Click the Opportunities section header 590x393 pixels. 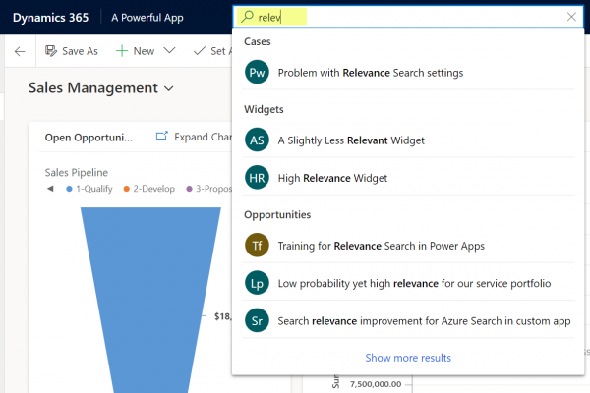[x=277, y=215]
